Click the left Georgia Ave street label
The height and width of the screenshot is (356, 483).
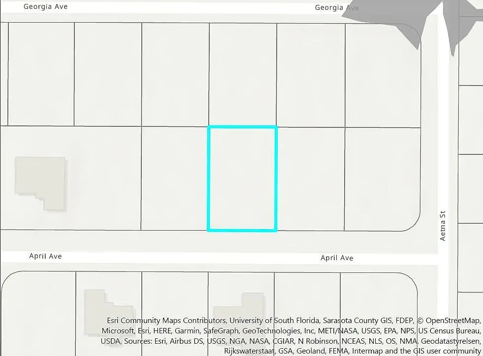45,6
